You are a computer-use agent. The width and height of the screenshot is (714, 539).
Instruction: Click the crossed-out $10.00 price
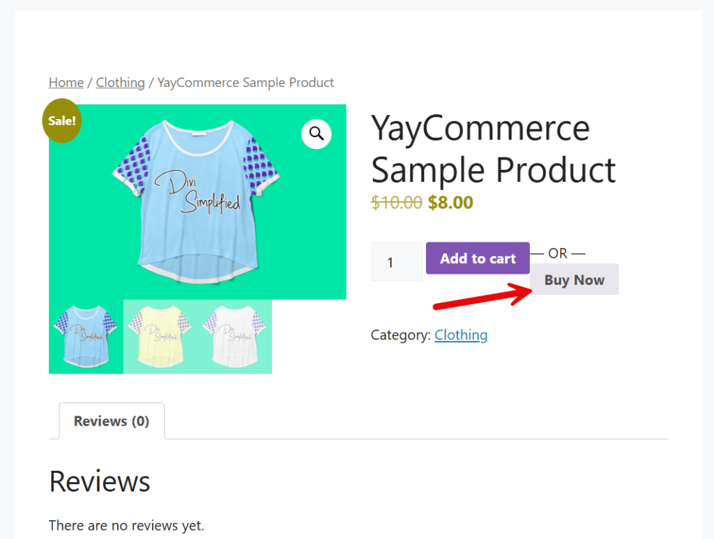[x=396, y=203]
